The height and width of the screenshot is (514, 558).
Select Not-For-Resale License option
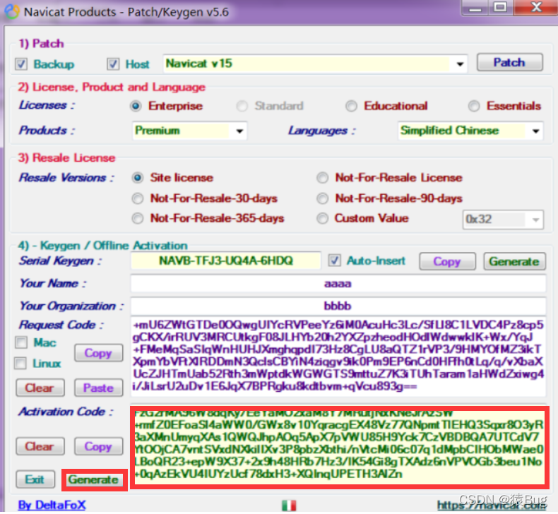click(x=322, y=177)
